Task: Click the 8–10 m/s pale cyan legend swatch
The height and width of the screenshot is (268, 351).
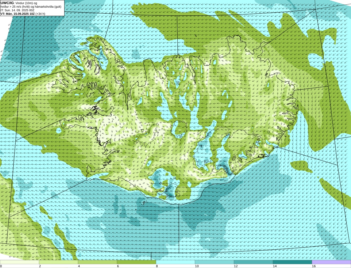Action: coord(175,262)
